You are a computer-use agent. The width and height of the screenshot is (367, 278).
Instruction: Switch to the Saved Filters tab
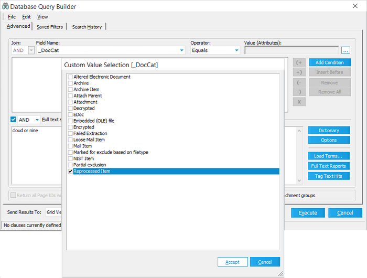pos(50,27)
